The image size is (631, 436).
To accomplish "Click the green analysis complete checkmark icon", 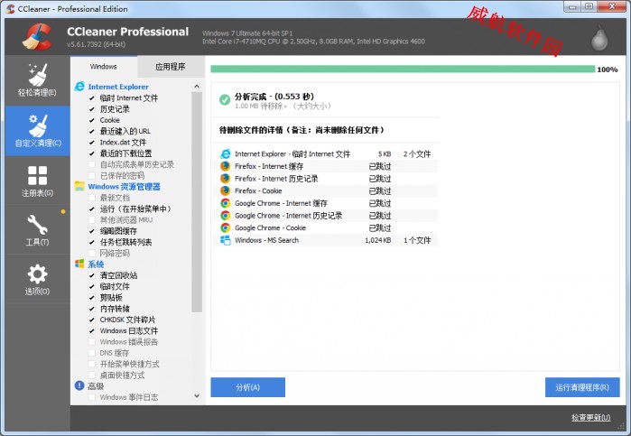I will click(225, 99).
